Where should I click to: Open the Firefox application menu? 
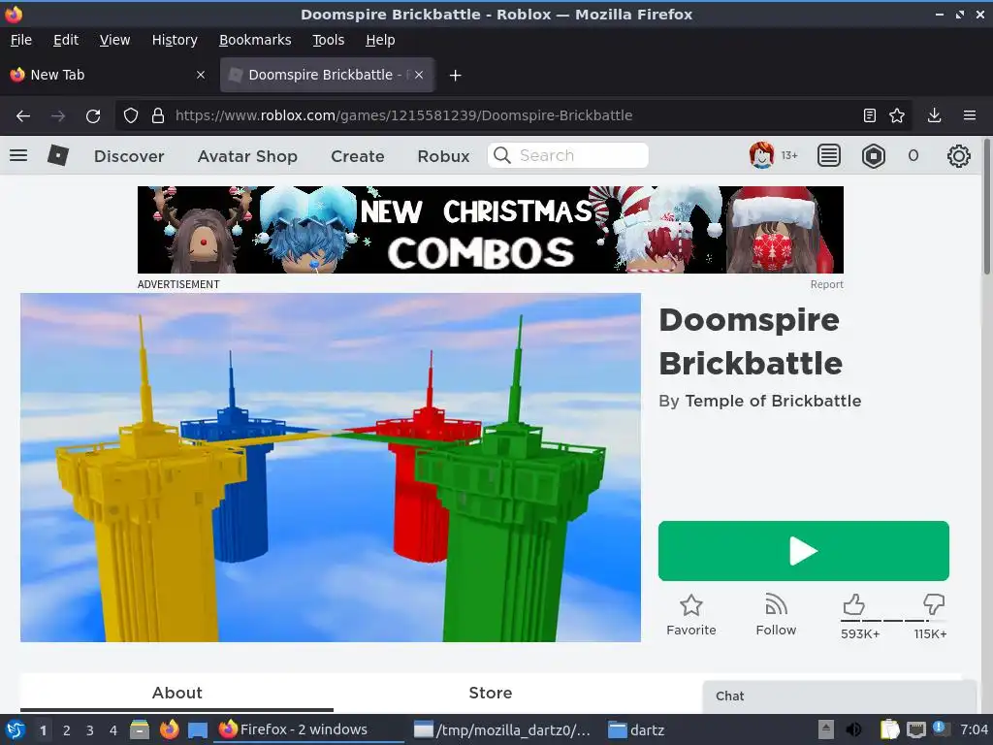coord(970,115)
